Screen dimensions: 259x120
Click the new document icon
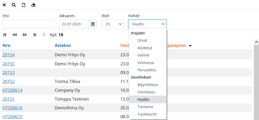tap(23, 5)
